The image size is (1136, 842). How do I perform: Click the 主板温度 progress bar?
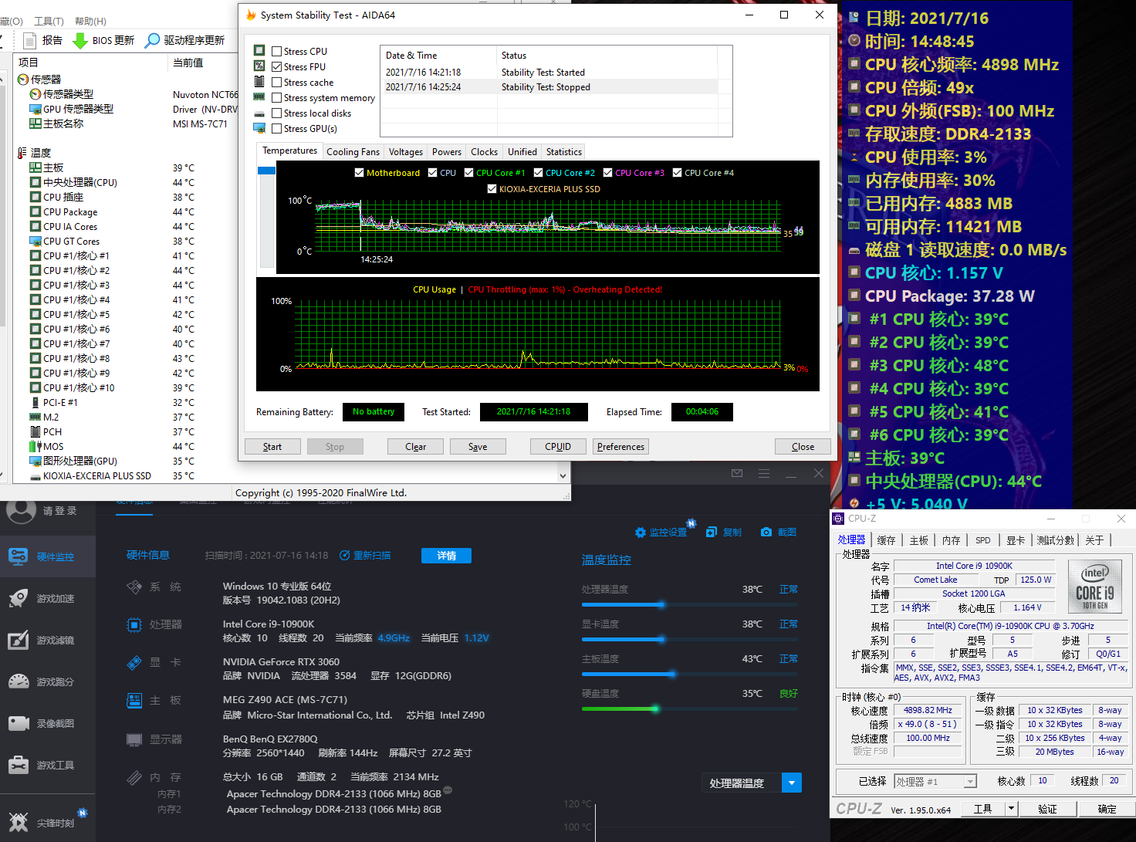[689, 674]
